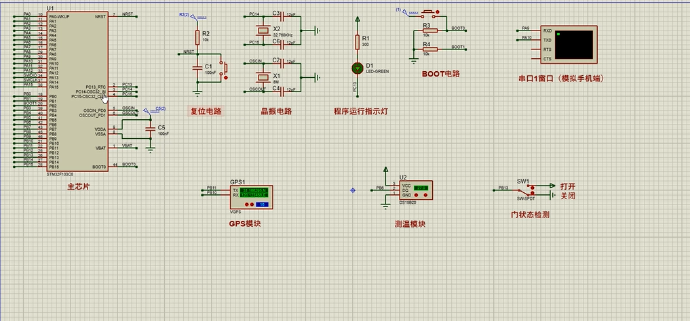Click the ground symbol beside C3 and C6

tap(317, 30)
